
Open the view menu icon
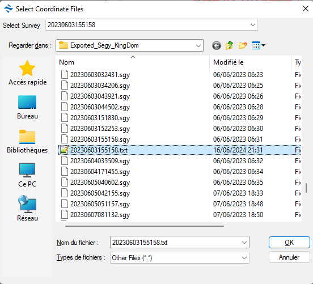click(x=259, y=45)
